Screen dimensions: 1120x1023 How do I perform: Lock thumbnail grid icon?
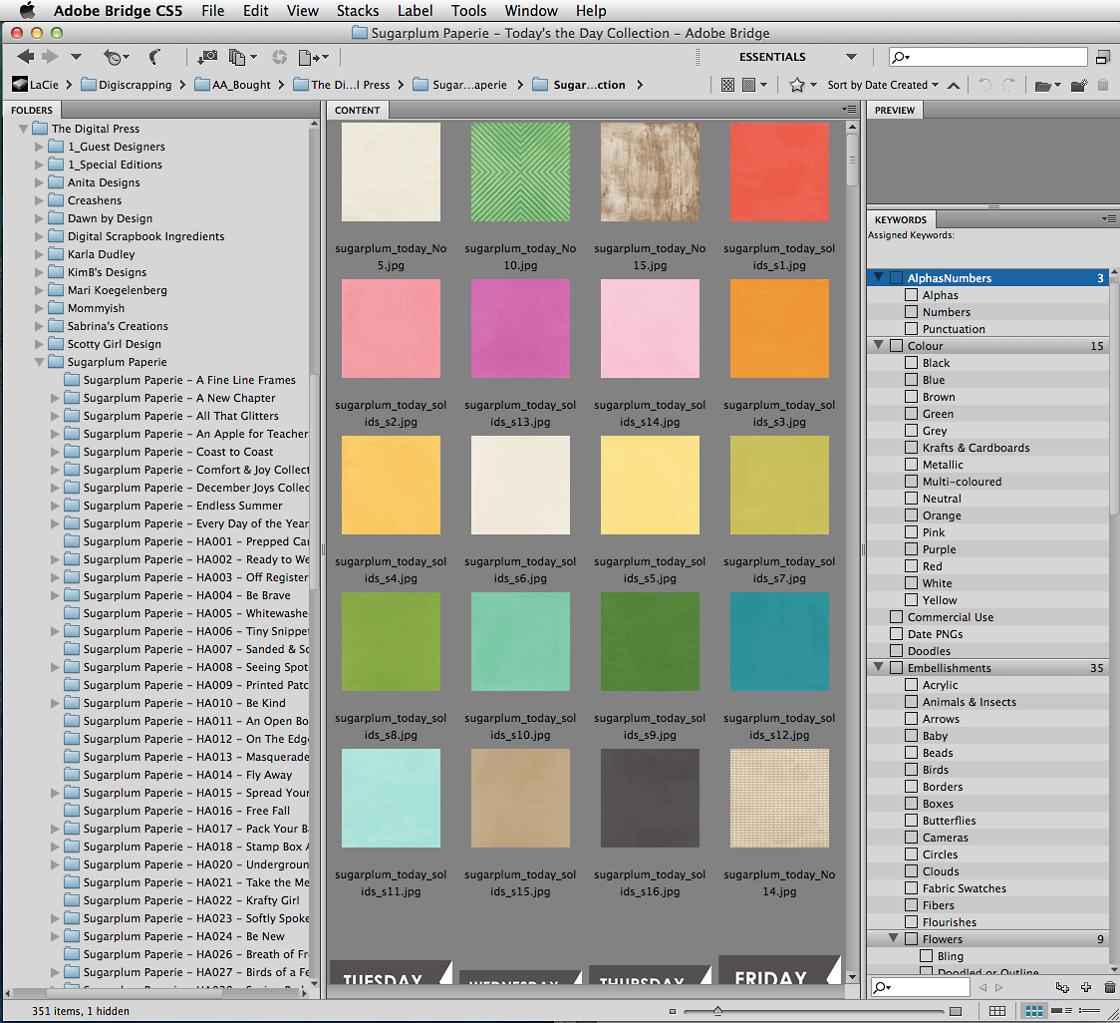point(997,1011)
